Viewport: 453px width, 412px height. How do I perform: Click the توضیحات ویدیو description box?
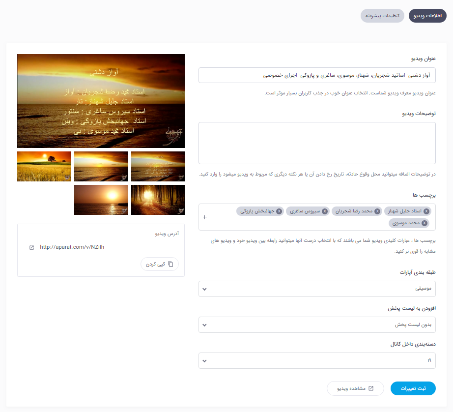(317, 143)
